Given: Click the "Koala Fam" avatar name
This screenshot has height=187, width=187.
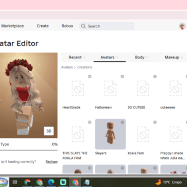Looking at the screenshot, I should click(136, 153).
